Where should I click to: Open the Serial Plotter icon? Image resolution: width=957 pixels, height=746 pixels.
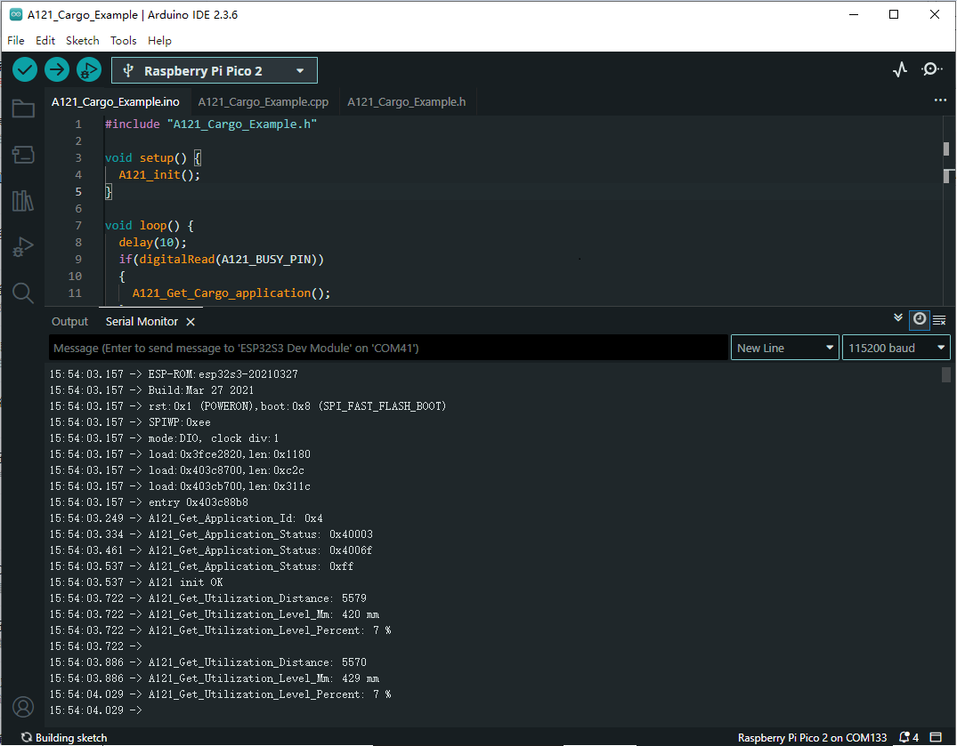[900, 69]
